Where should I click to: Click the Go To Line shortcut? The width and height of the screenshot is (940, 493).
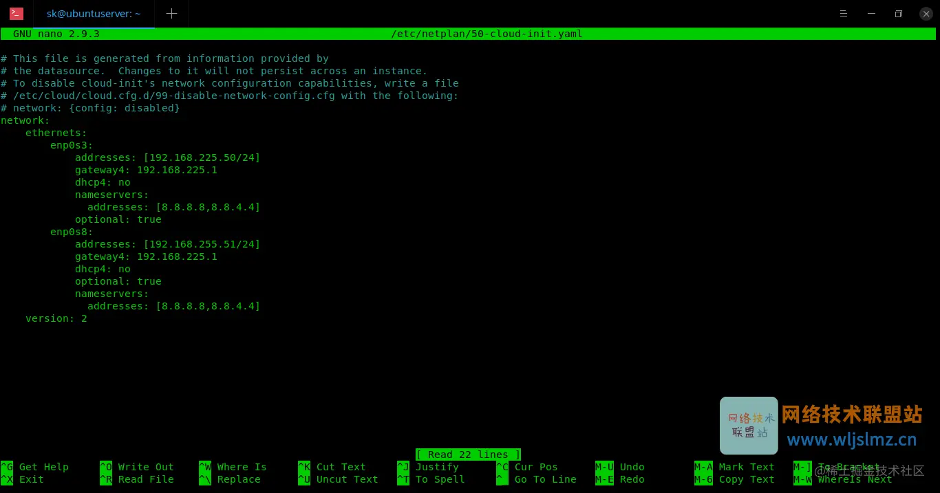point(537,479)
